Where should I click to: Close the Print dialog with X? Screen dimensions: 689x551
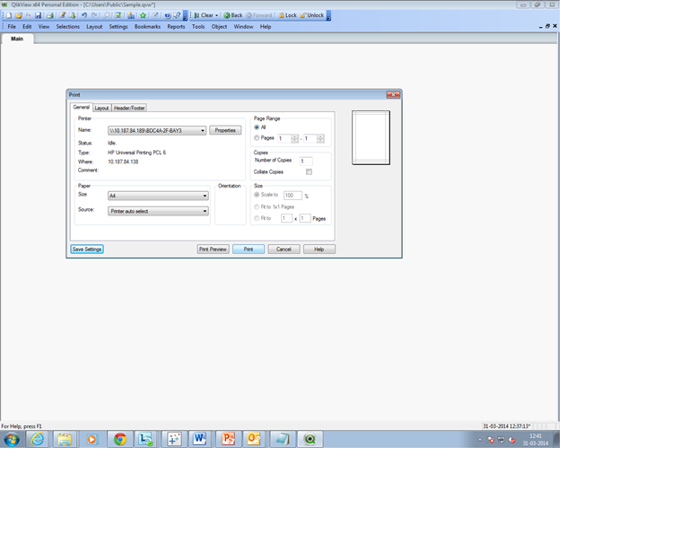[393, 95]
